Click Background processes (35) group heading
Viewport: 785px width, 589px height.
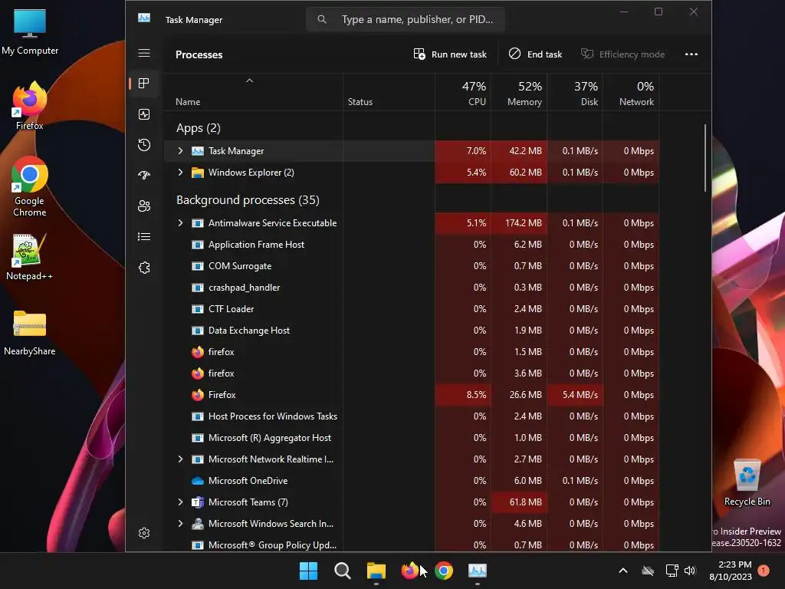pos(248,200)
